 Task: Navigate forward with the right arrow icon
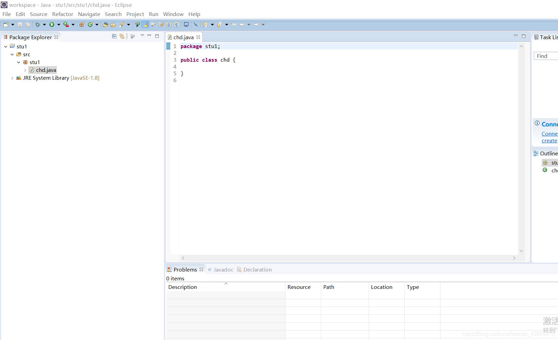256,25
